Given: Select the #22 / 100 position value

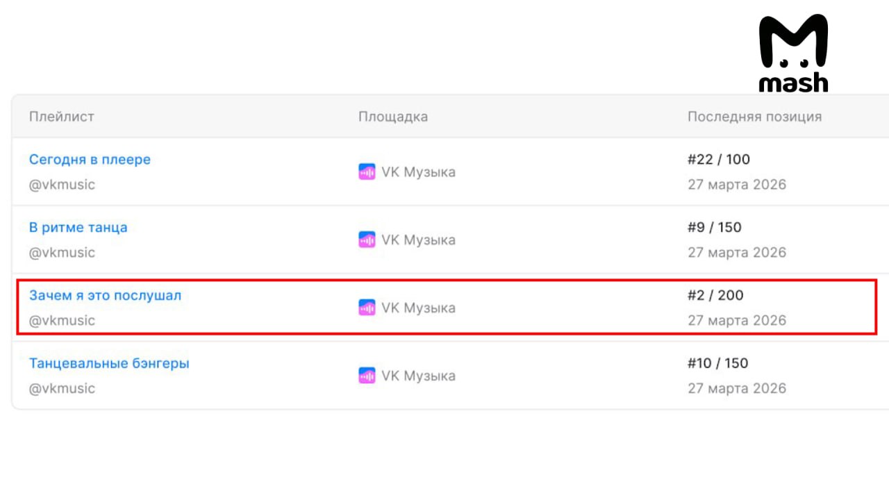Looking at the screenshot, I should coord(719,160).
